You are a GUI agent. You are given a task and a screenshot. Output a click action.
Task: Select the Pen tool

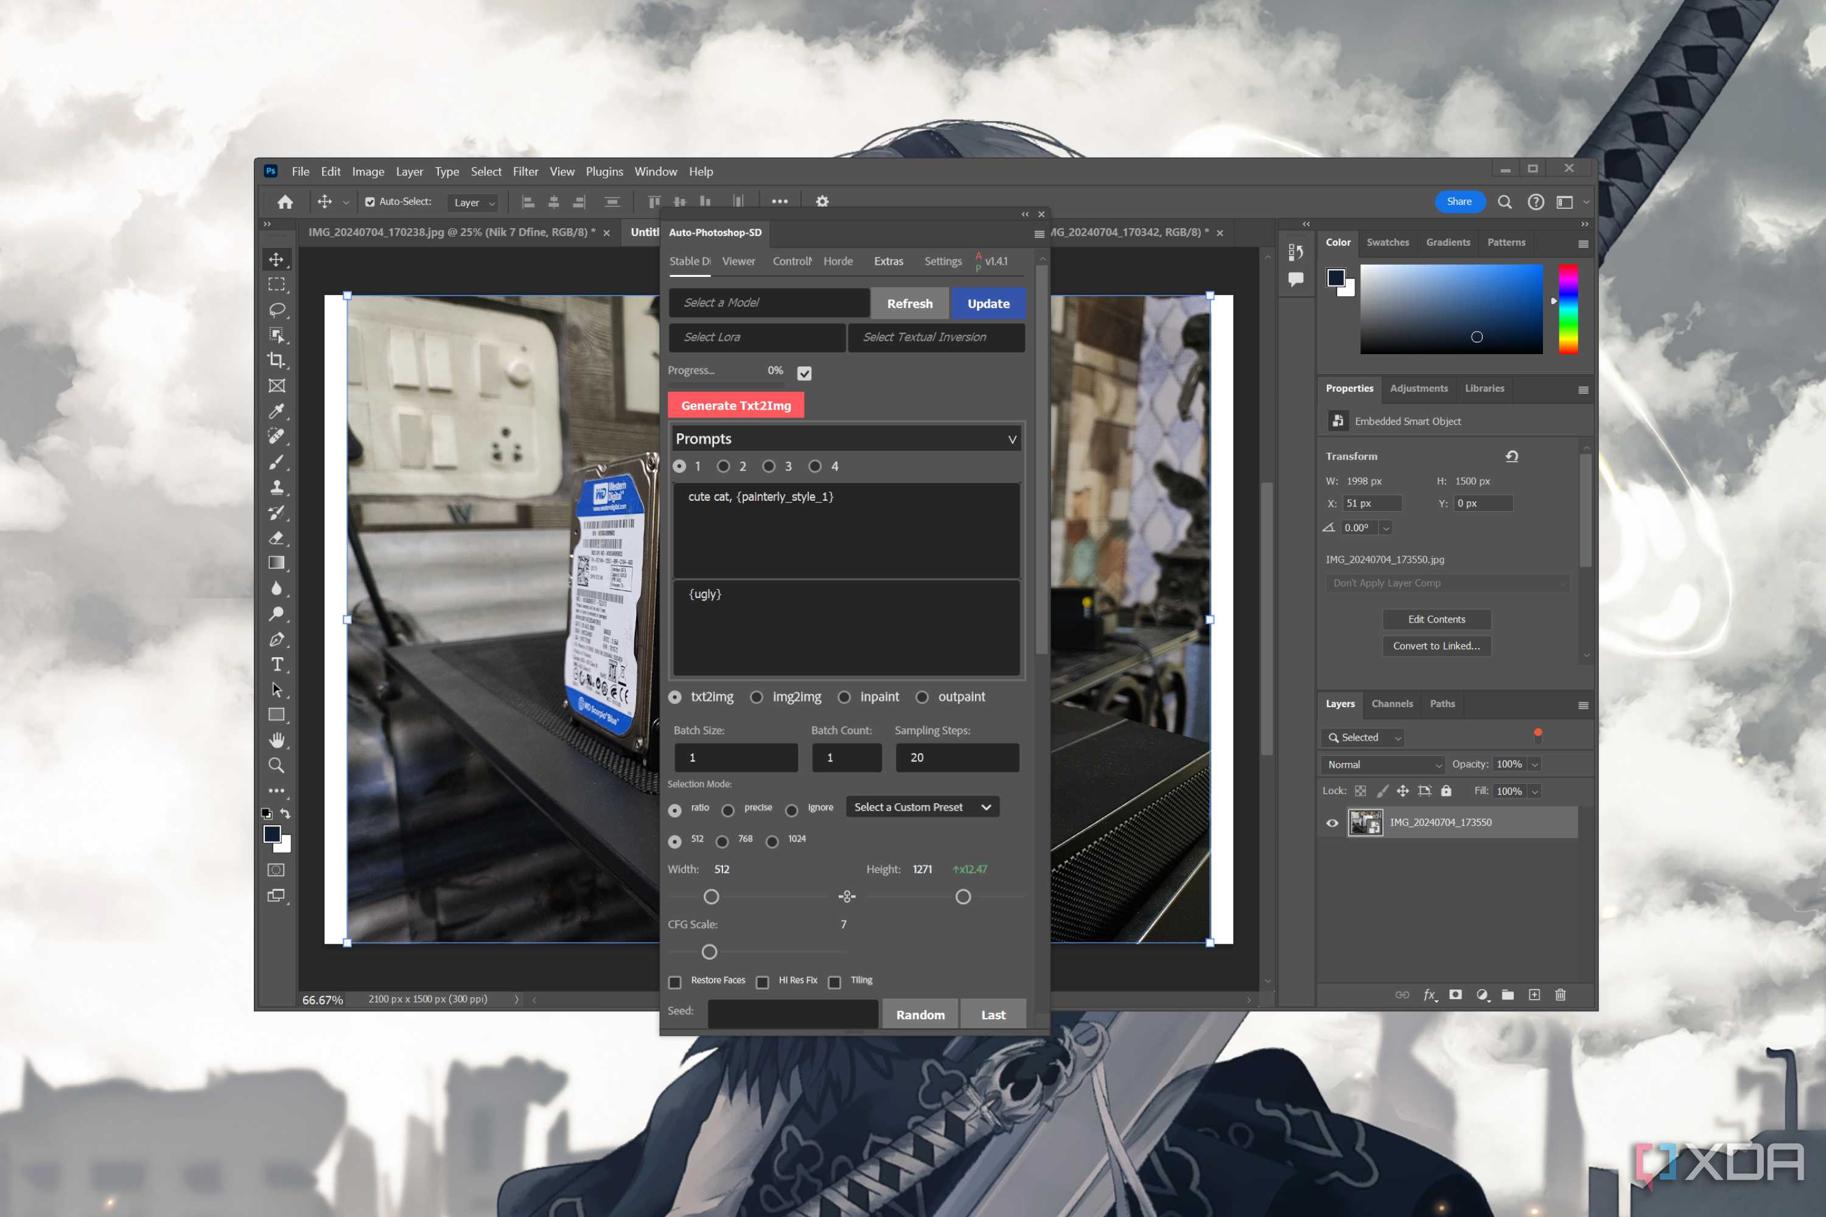276,639
